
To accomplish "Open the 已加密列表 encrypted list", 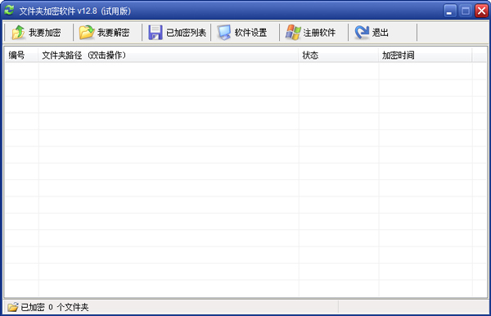I will [x=177, y=32].
